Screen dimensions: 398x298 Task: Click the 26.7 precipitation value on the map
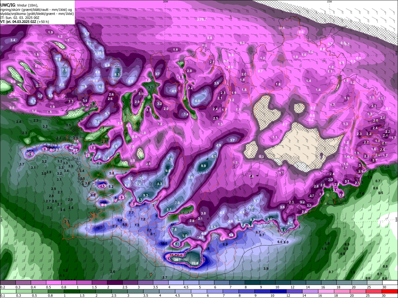click(x=178, y=260)
